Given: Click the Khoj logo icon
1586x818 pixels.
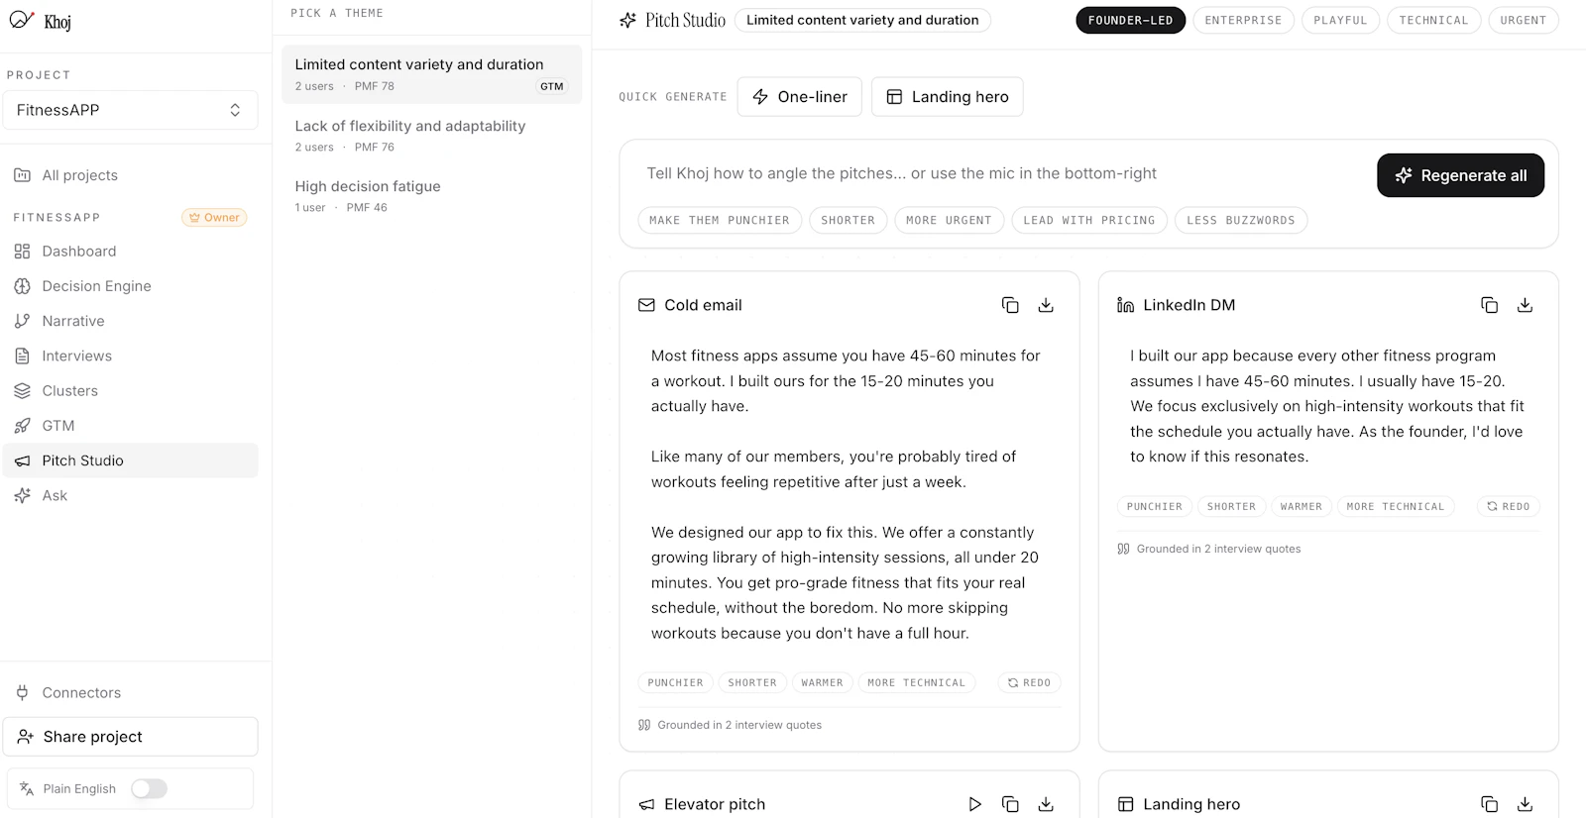Looking at the screenshot, I should (x=22, y=20).
